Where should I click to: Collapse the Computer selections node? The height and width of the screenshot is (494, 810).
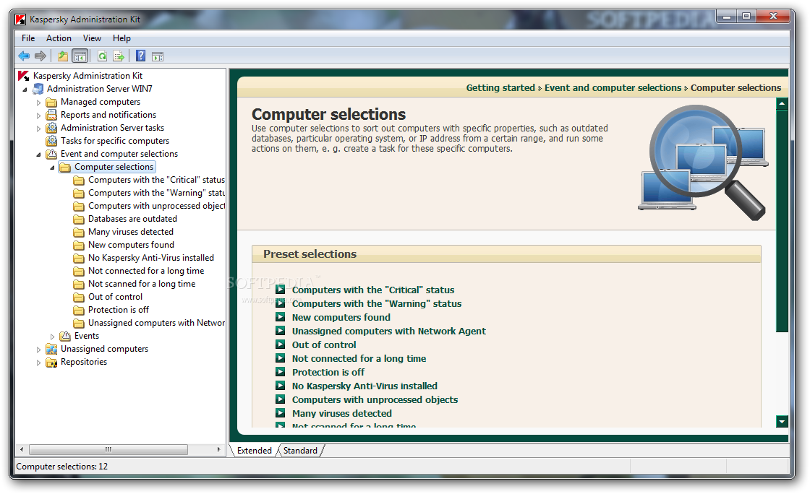click(52, 167)
